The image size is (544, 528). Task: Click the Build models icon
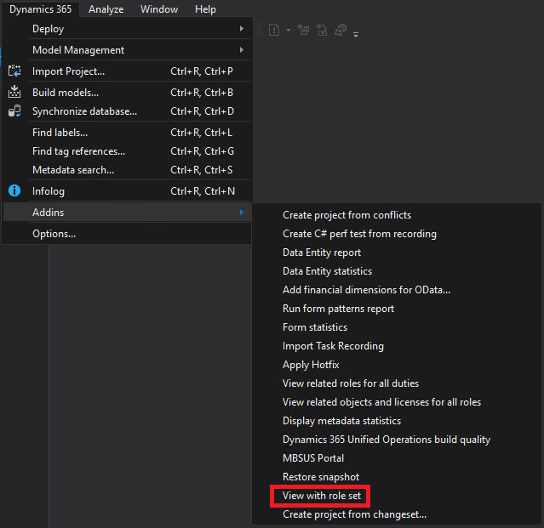(14, 92)
